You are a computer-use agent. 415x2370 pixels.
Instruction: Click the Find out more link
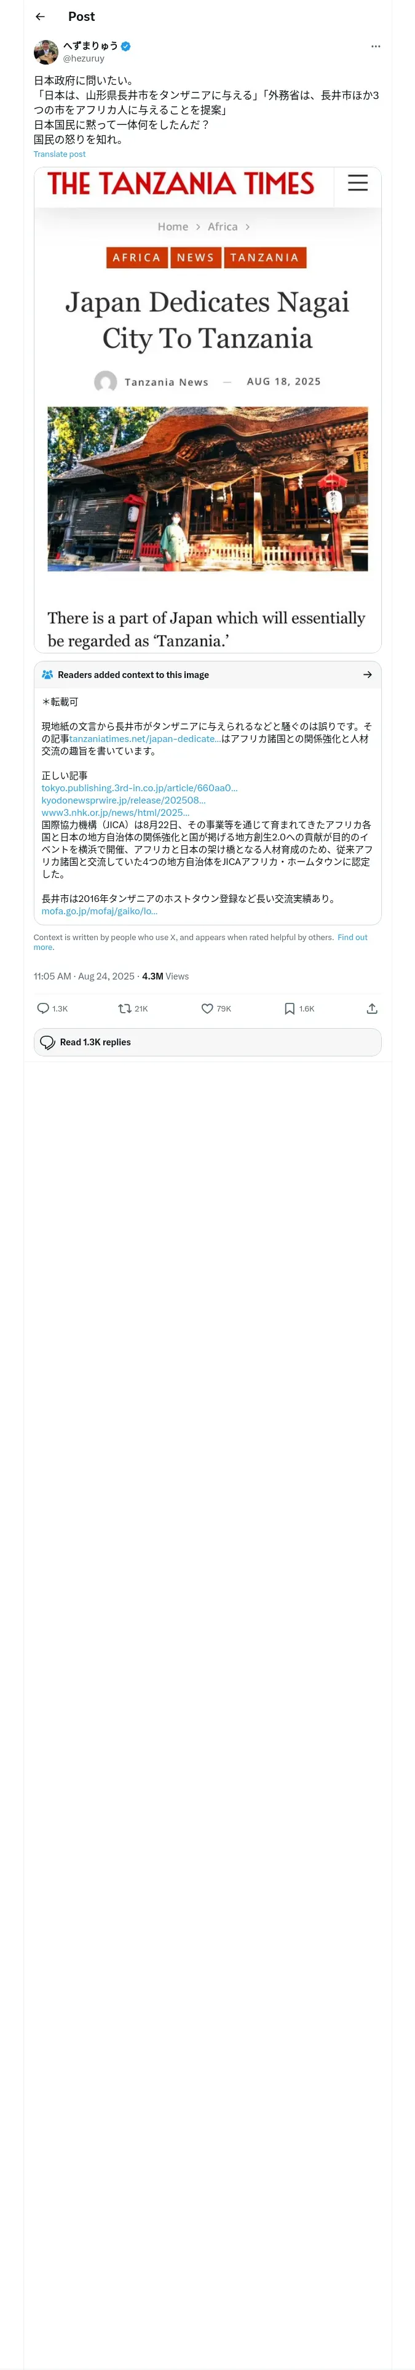352,938
